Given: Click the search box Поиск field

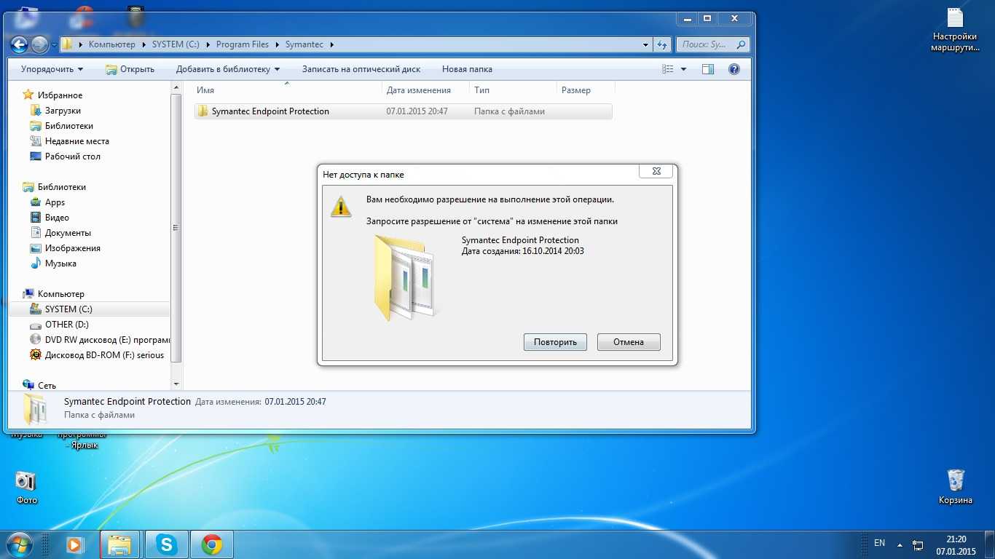Looking at the screenshot, I should pyautogui.click(x=712, y=44).
